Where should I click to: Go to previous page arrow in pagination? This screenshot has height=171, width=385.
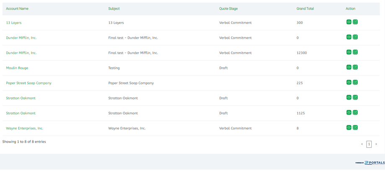point(362,144)
